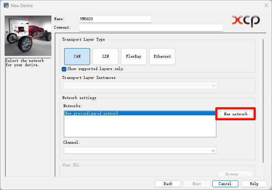The image size is (272, 190).
Task: Click the New Device window icon
Action: coord(6,5)
